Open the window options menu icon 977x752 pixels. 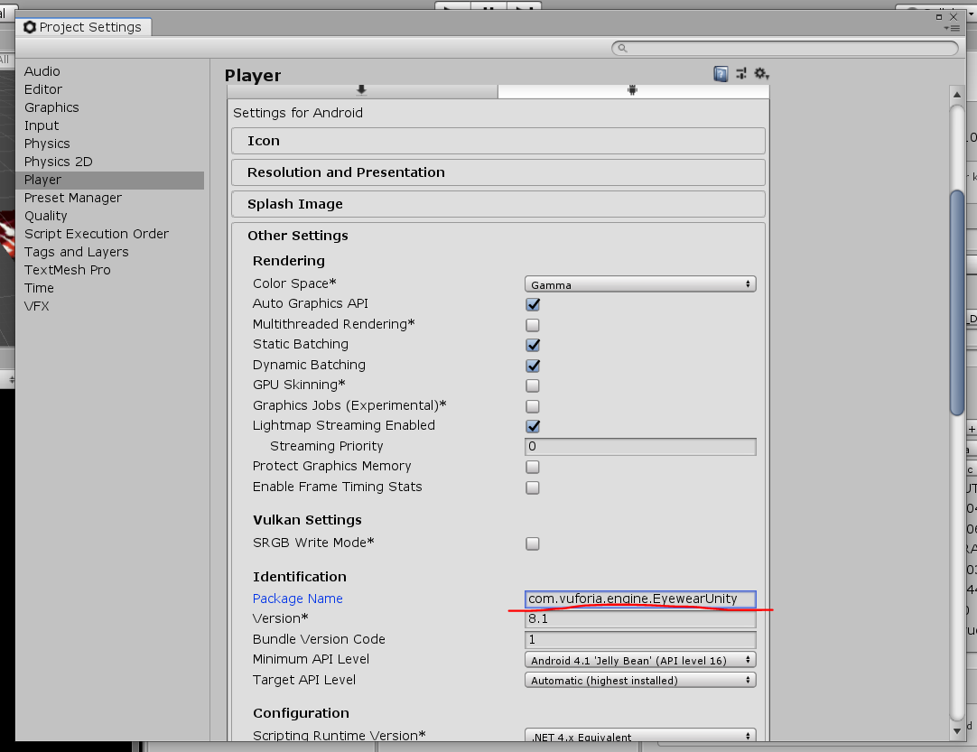pos(951,28)
